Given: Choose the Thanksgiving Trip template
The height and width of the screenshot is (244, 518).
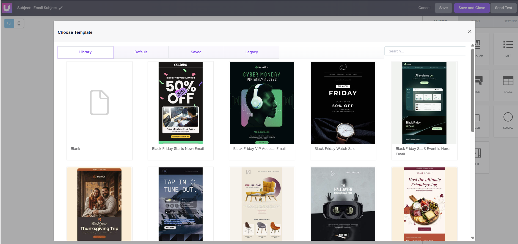Looking at the screenshot, I should [100, 204].
